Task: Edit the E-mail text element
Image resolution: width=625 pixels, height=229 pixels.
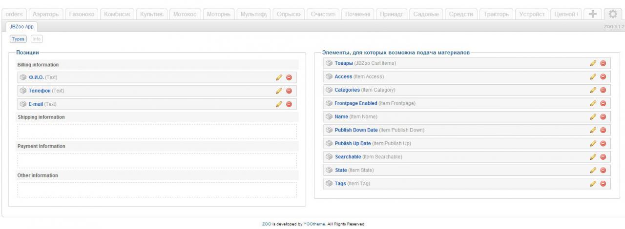Action: pyautogui.click(x=279, y=104)
